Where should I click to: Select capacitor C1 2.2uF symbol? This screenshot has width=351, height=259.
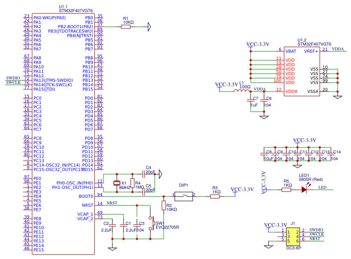pyautogui.click(x=124, y=226)
